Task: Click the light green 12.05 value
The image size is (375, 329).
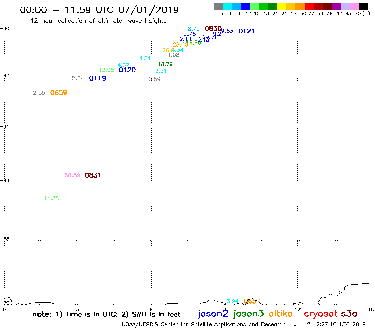Action: [106, 70]
